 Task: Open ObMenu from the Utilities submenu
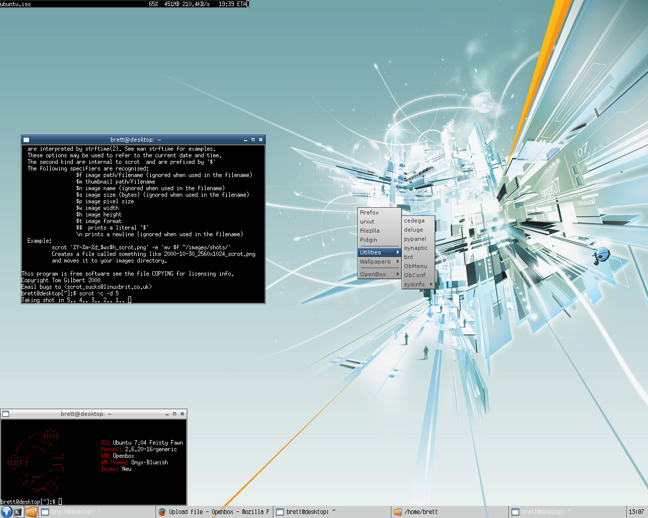click(418, 266)
